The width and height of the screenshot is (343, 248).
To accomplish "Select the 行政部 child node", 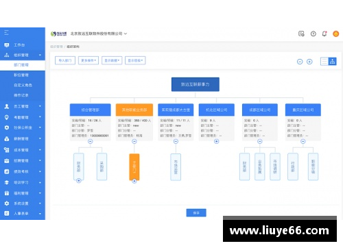I will click(x=293, y=167).
